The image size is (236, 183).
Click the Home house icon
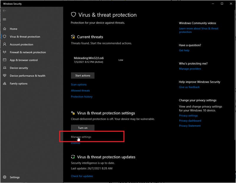click(4, 29)
